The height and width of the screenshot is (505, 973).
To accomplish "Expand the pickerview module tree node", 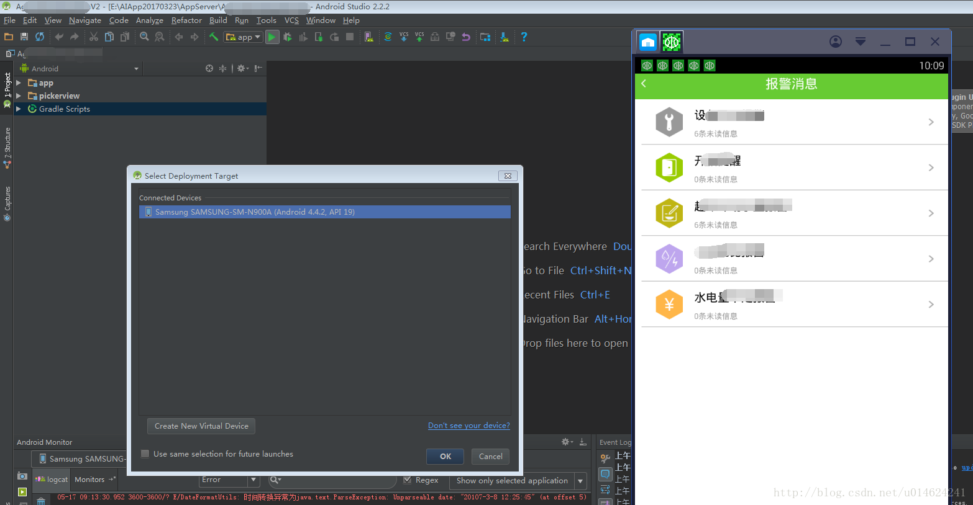I will coord(19,96).
